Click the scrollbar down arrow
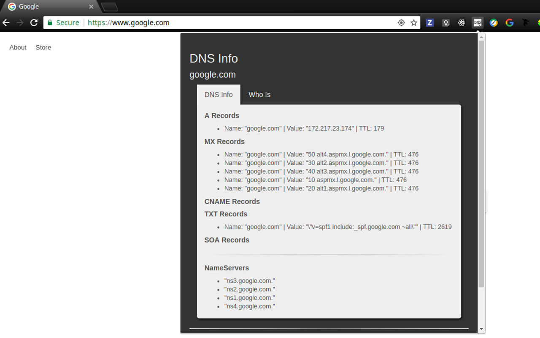Viewport: 540px width, 338px height. pos(481,329)
